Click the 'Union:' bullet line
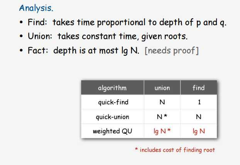This screenshot has height=165, width=240. click(x=103, y=36)
